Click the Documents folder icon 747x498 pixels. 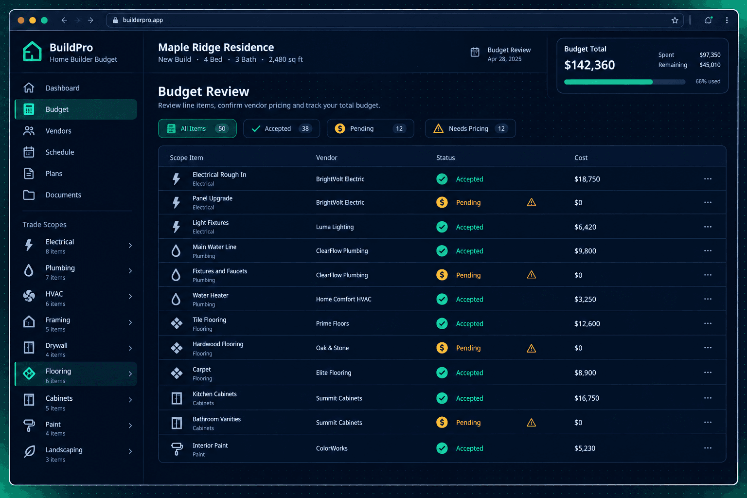coord(29,195)
